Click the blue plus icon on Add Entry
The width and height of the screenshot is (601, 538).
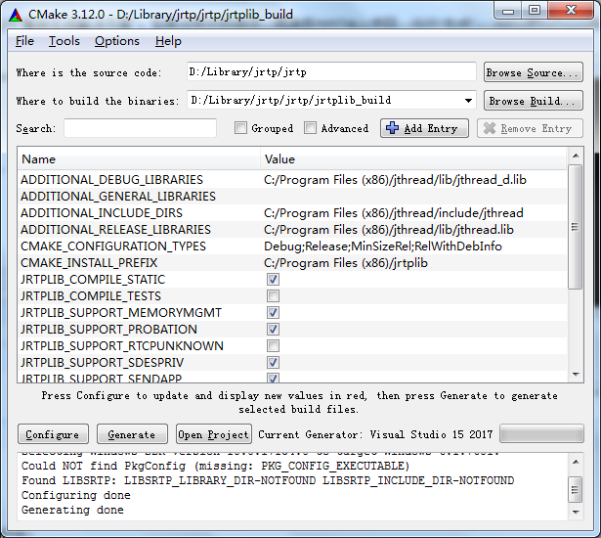(x=392, y=128)
